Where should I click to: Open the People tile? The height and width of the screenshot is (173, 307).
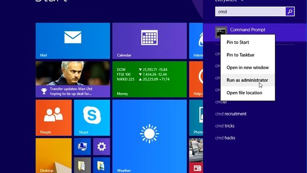[x=54, y=118]
